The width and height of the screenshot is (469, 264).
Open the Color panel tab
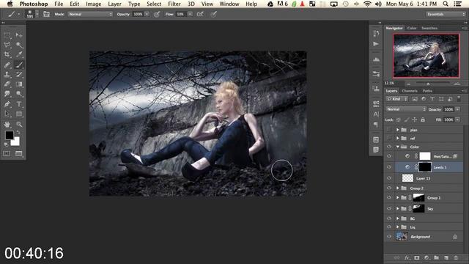[x=412, y=28]
